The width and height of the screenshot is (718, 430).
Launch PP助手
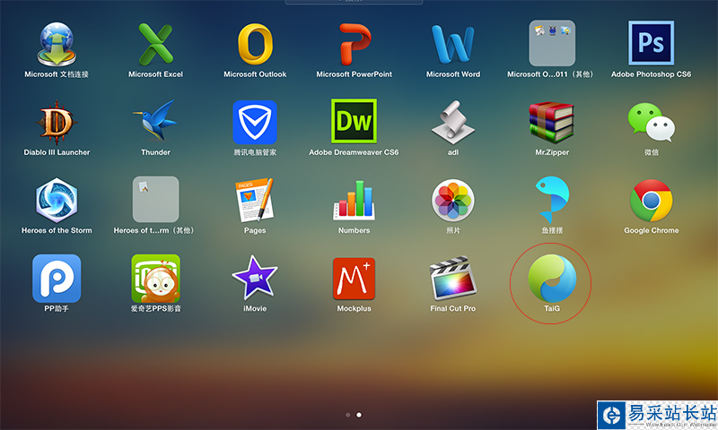(x=57, y=279)
